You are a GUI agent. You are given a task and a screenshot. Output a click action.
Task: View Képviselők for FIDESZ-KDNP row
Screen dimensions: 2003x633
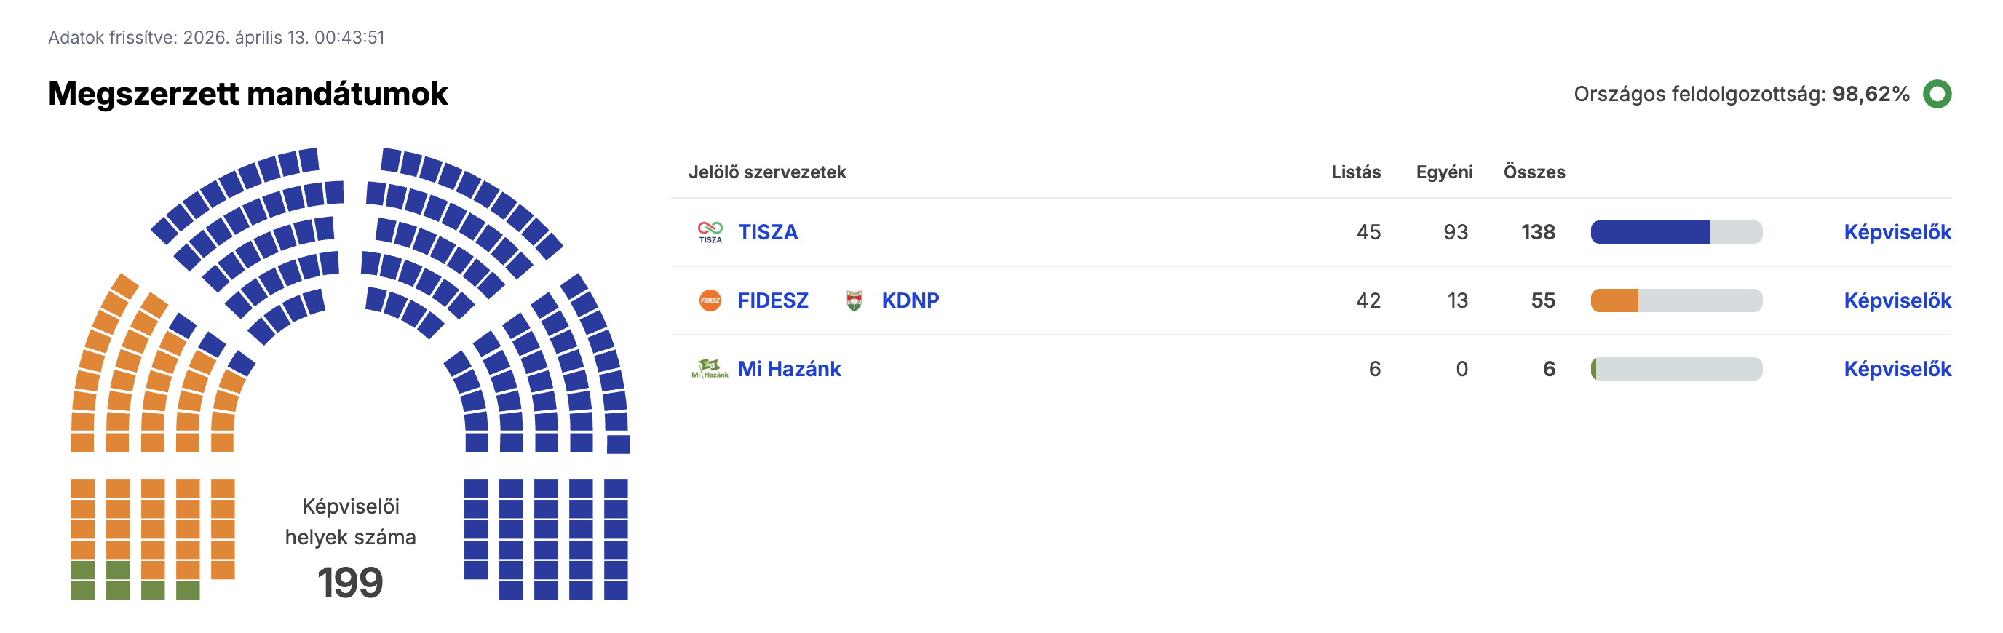(x=1897, y=300)
